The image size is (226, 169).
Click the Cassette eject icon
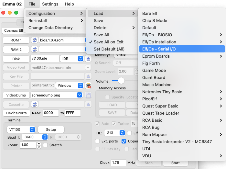point(88,105)
